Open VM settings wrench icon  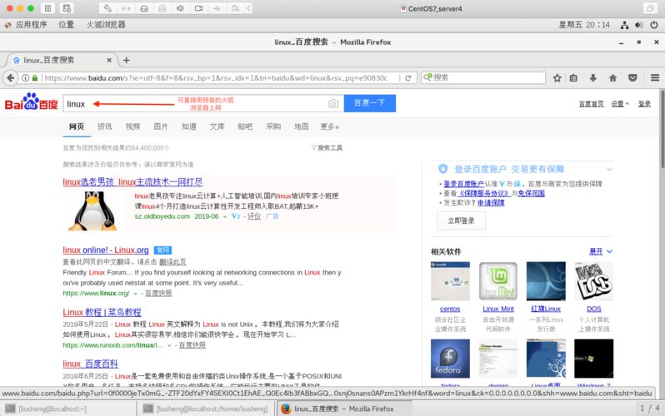click(x=107, y=8)
